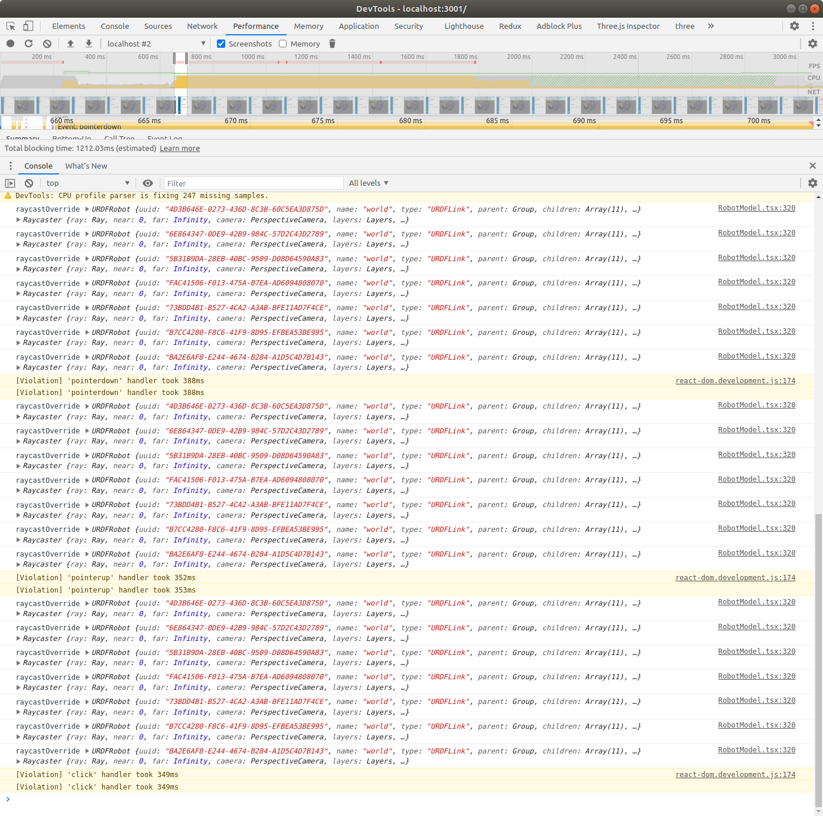
Task: Switch to the Console tab in top bar
Action: [x=115, y=26]
